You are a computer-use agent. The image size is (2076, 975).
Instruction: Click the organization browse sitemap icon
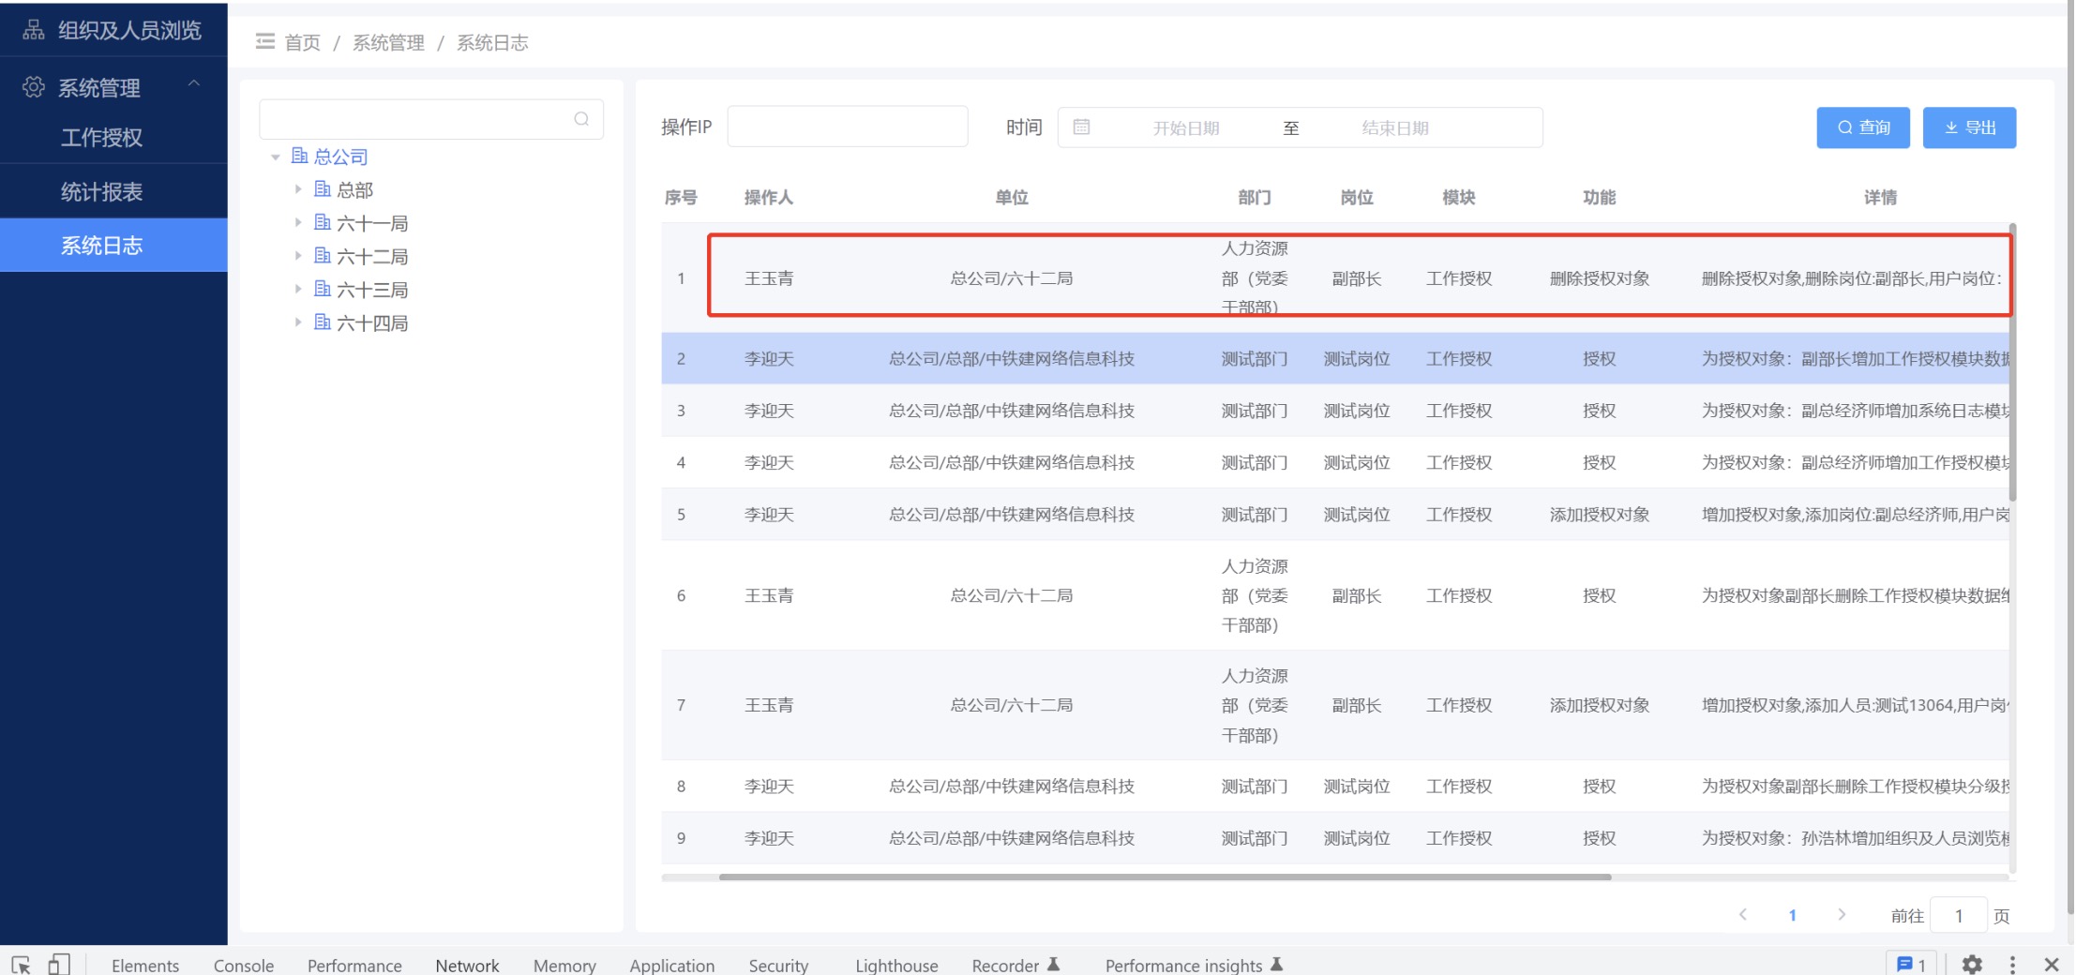click(34, 30)
